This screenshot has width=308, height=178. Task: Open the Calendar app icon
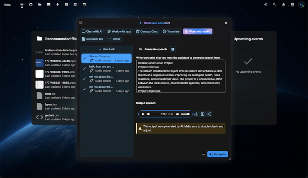point(84,5)
